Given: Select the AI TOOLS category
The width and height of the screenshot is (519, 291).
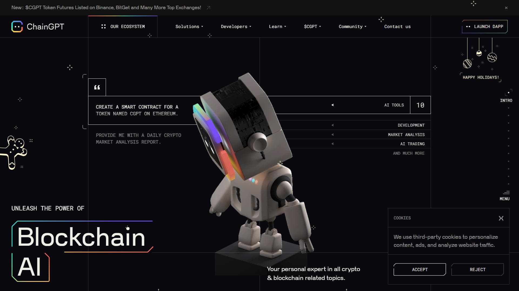Looking at the screenshot, I should [394, 105].
